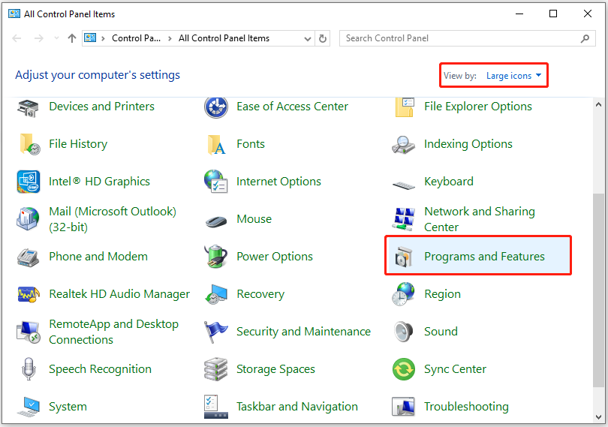Click the Control Panel title bar icon
The width and height of the screenshot is (608, 427).
click(x=14, y=14)
